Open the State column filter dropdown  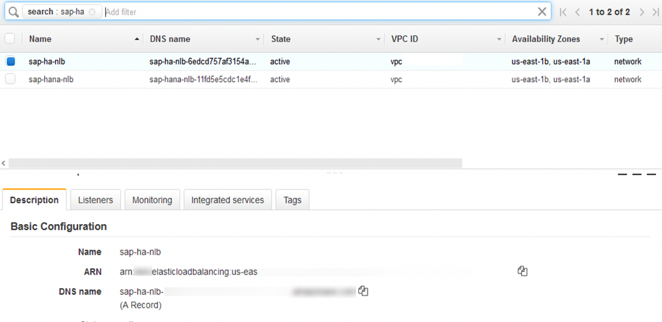click(x=379, y=39)
